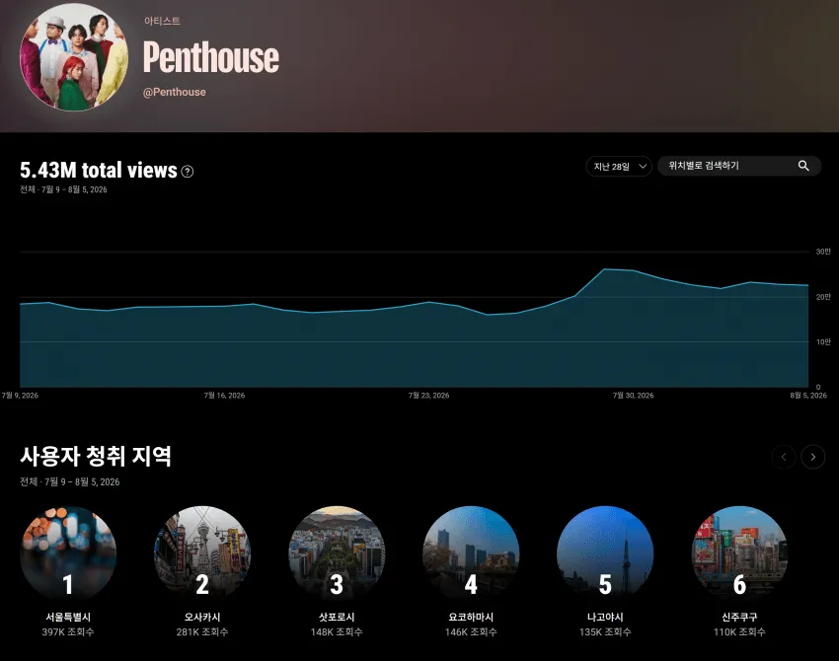The image size is (839, 661).
Task: Select the 요코하마시 rank 4 city image
Action: tap(471, 553)
